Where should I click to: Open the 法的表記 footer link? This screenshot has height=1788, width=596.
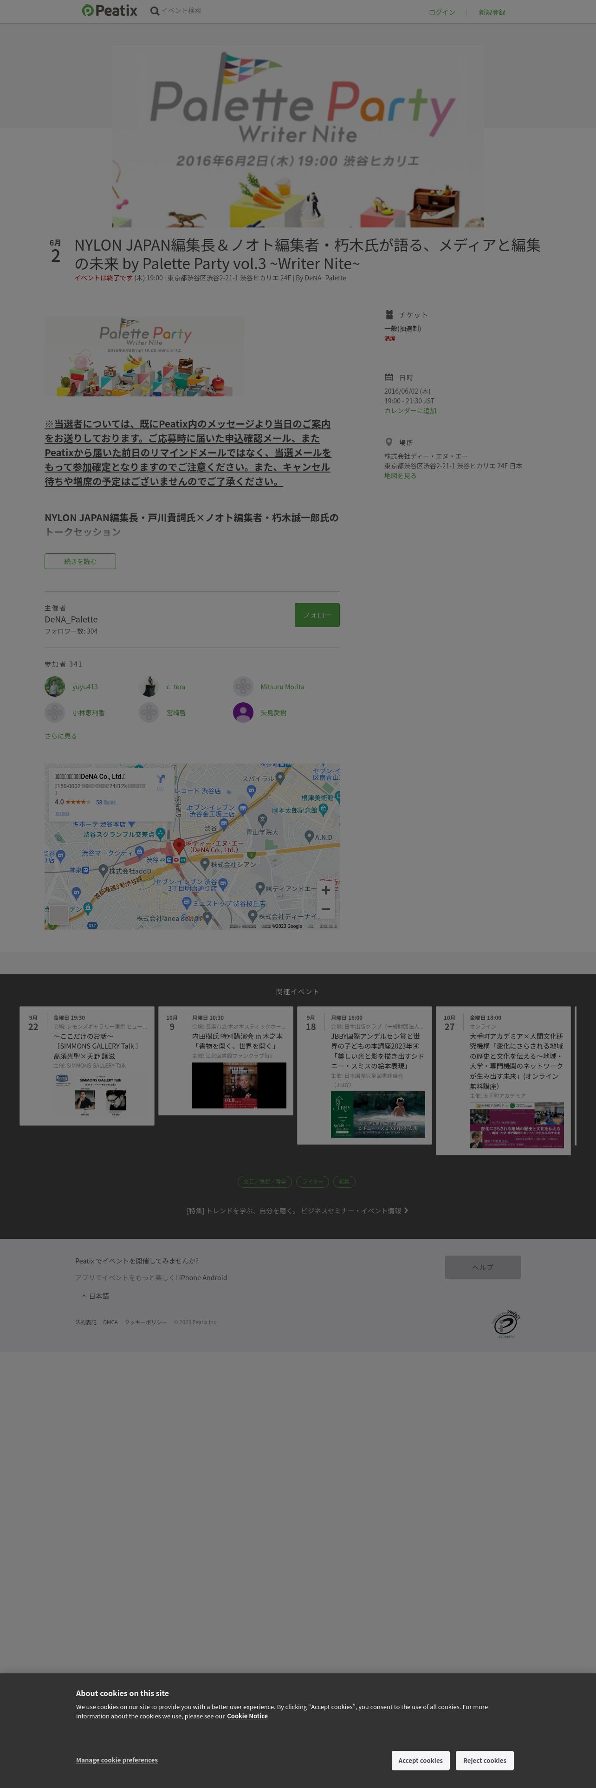(86, 1322)
